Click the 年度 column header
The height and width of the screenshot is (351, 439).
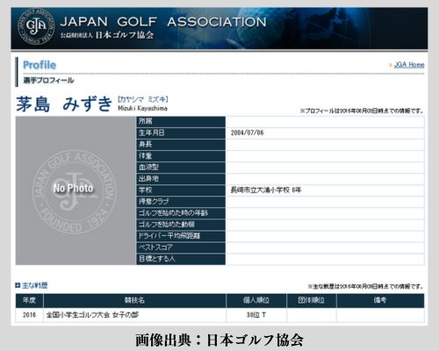pos(29,300)
